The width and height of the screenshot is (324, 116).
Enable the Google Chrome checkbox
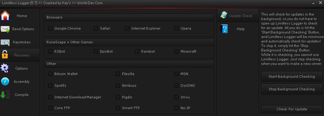click(x=50, y=28)
